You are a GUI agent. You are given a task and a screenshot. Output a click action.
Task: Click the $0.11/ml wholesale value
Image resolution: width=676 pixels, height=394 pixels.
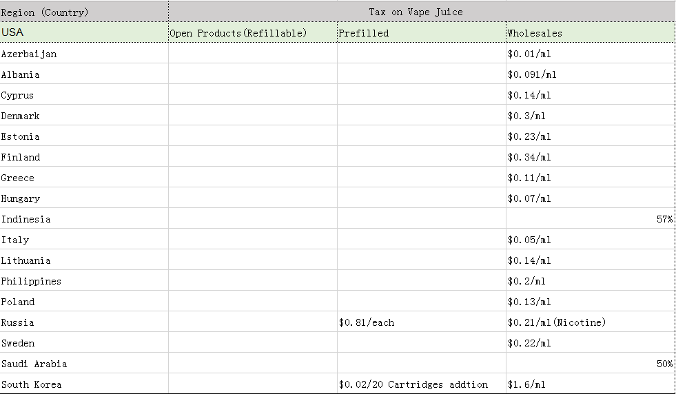click(529, 178)
